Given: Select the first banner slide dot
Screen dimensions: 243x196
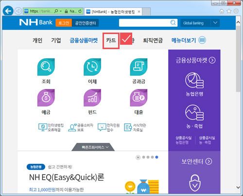Looking at the screenshot, I should (x=143, y=157).
